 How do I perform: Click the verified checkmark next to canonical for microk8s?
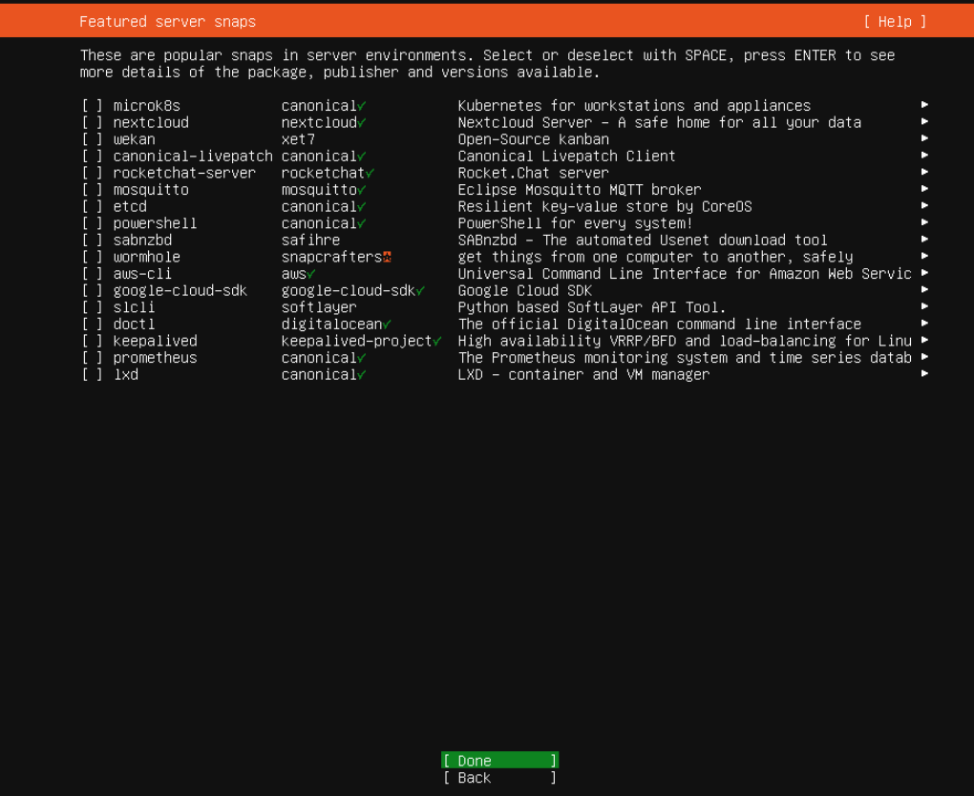[363, 105]
